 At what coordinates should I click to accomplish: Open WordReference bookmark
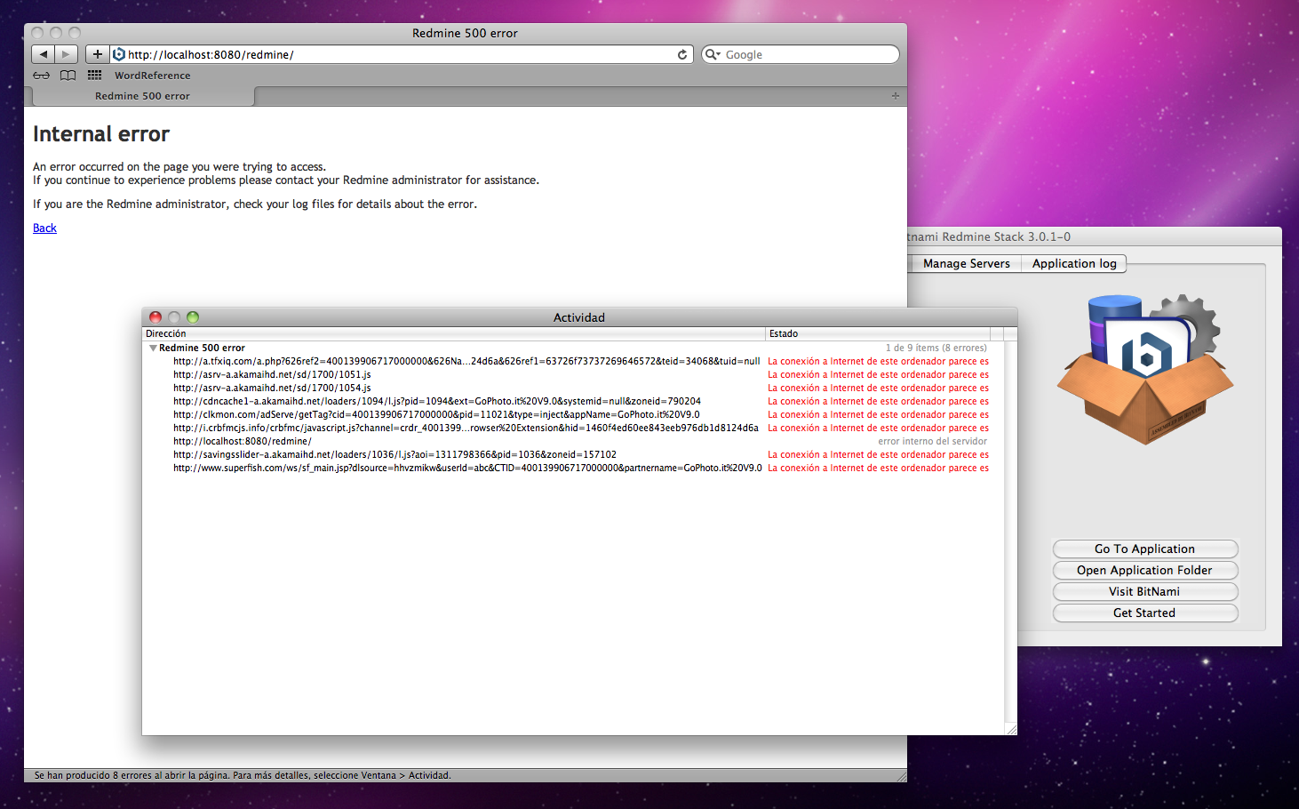[152, 76]
